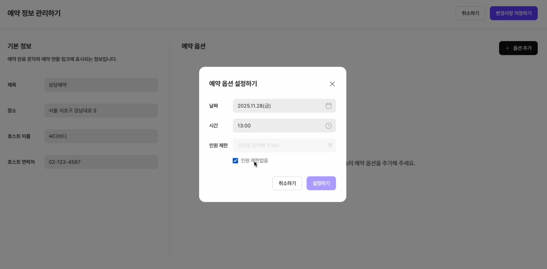Image resolution: width=547 pixels, height=269 pixels.
Task: Click the 옵션 추가 button label
Action: click(x=522, y=48)
